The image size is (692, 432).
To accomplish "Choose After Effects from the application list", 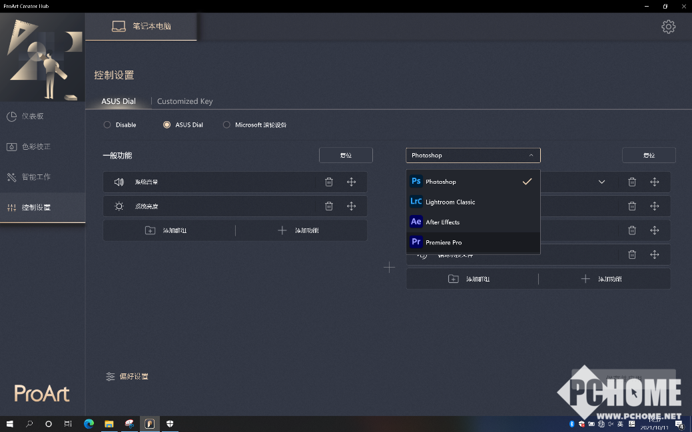I will 473,222.
